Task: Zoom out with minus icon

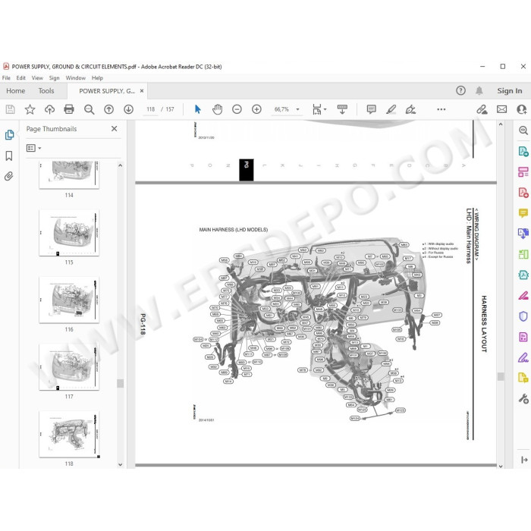Action: (237, 109)
